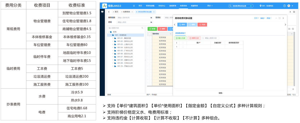Click the green 插入分录 button
The height and width of the screenshot is (123, 300).
click(x=180, y=38)
